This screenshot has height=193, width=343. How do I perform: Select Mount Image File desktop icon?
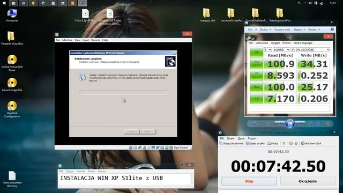12,85
